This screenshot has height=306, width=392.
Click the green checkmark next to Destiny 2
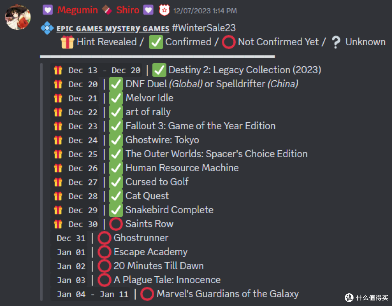pos(159,70)
